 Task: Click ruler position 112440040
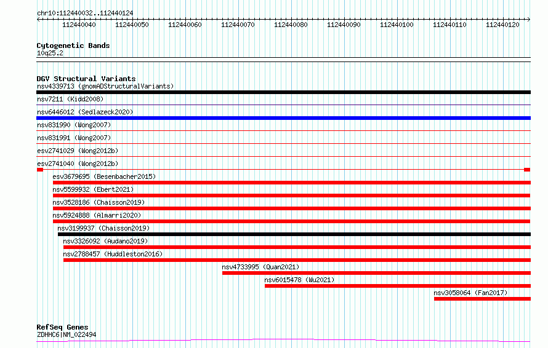[x=79, y=25]
